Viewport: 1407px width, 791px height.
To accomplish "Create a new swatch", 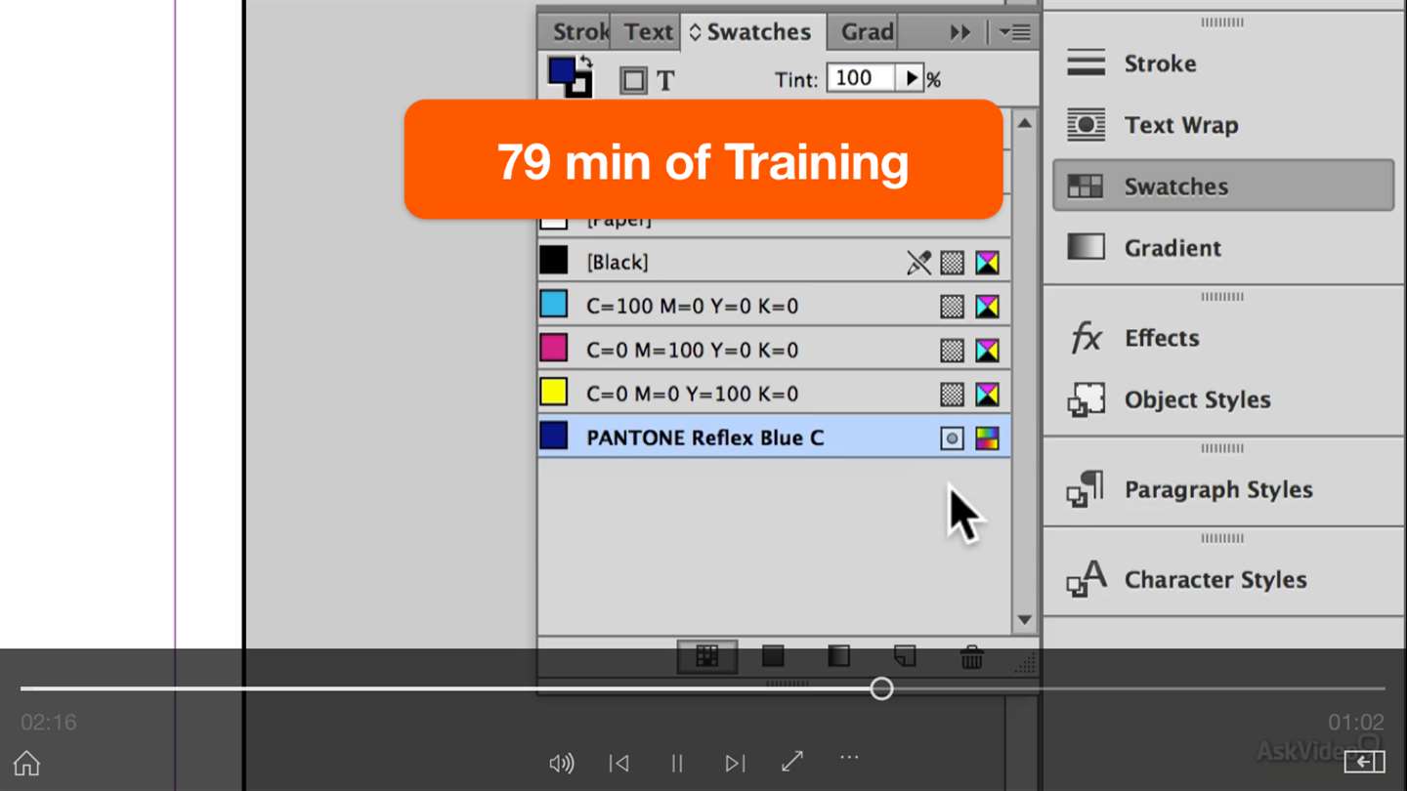I will (x=905, y=656).
